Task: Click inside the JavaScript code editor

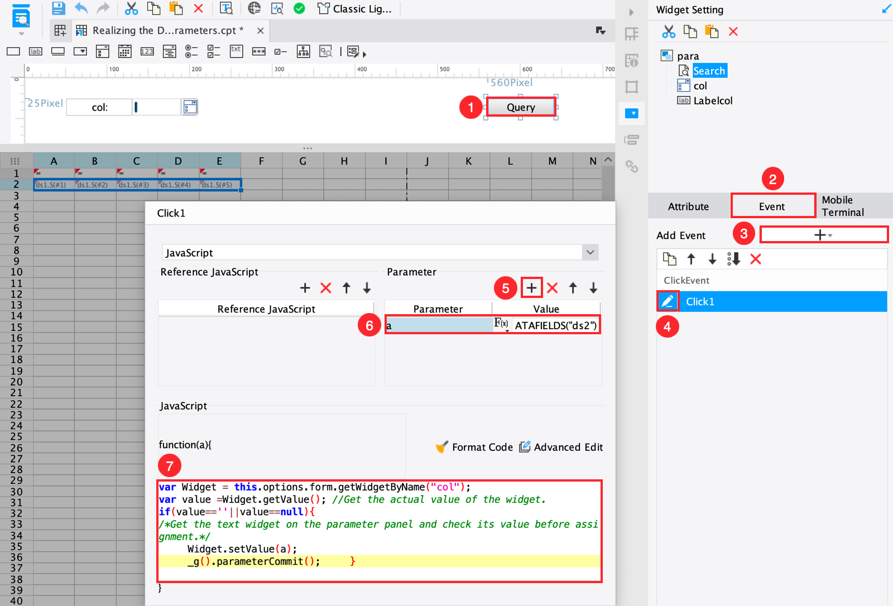Action: pyautogui.click(x=380, y=531)
